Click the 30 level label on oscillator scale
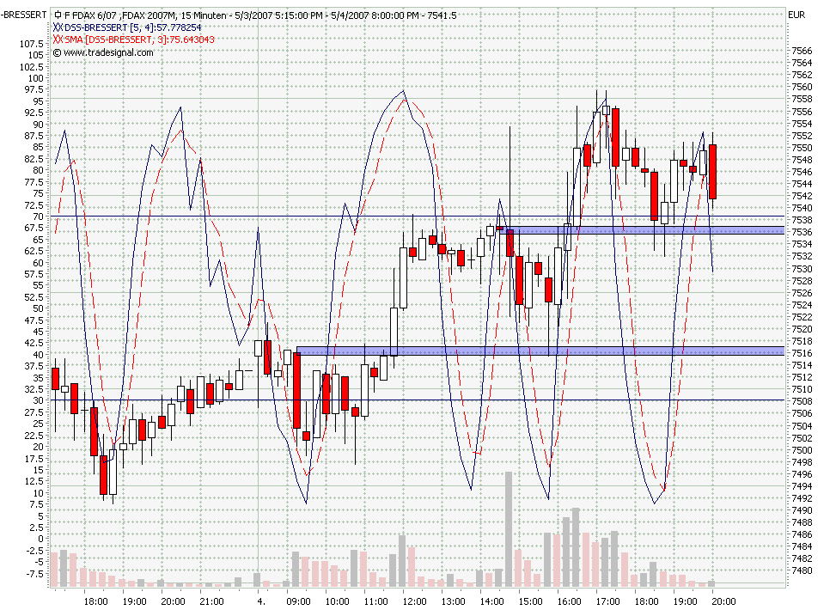 coord(39,400)
